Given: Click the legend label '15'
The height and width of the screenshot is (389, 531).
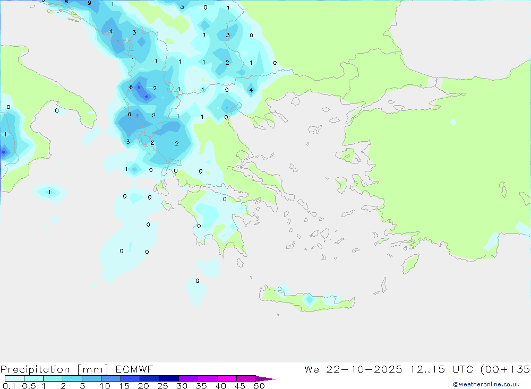Looking at the screenshot, I should [x=124, y=386].
